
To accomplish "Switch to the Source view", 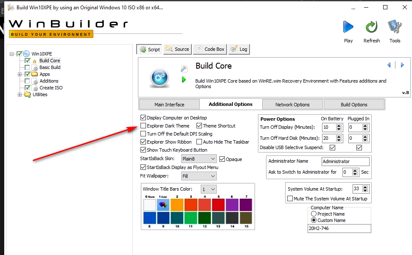I will point(178,49).
